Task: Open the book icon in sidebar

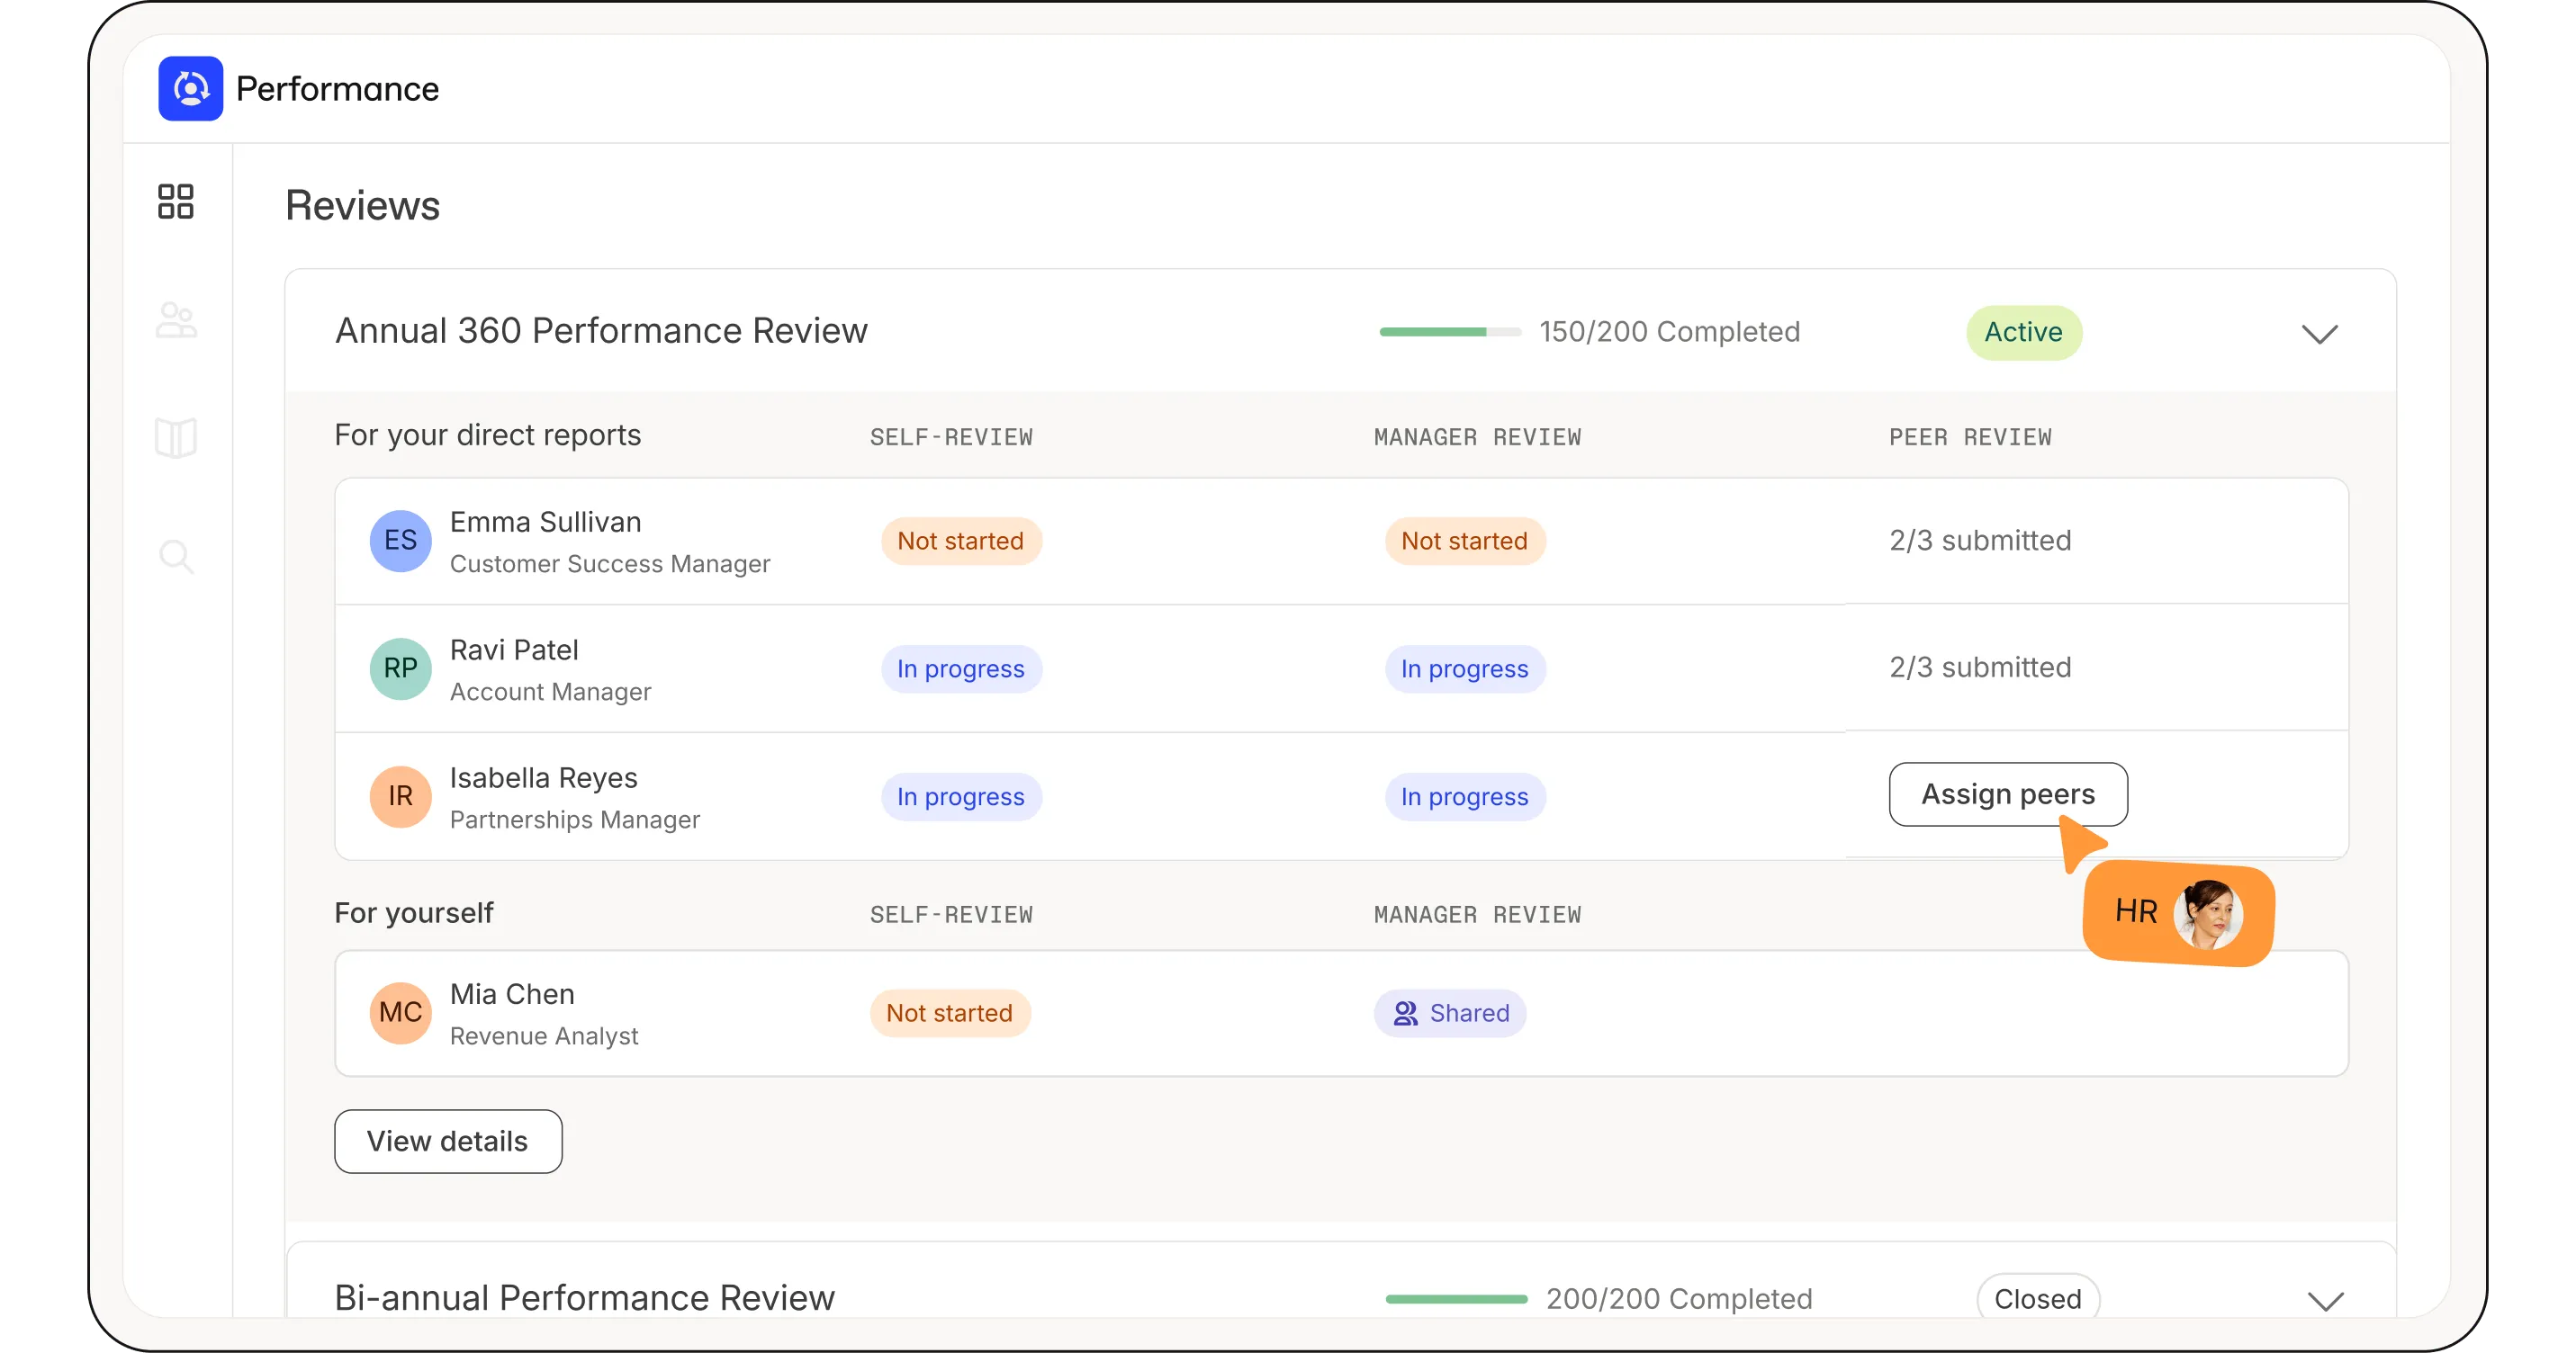Action: pyautogui.click(x=176, y=438)
